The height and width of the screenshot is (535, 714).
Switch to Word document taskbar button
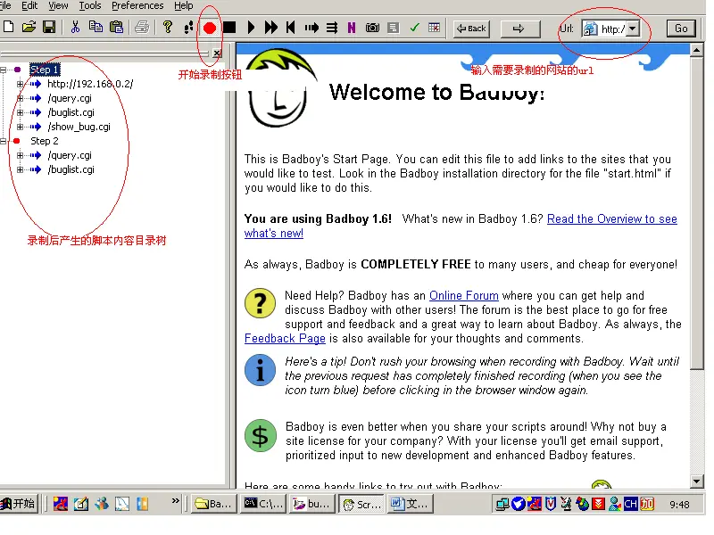click(x=410, y=504)
